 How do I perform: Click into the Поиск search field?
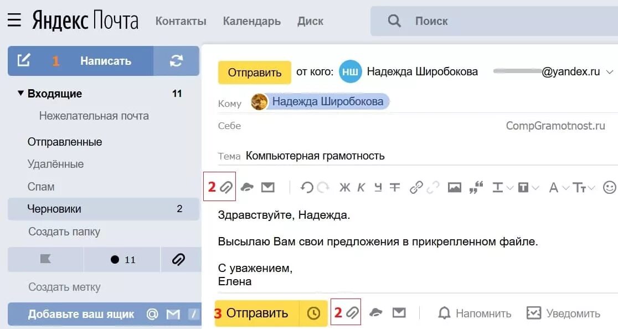(x=495, y=21)
